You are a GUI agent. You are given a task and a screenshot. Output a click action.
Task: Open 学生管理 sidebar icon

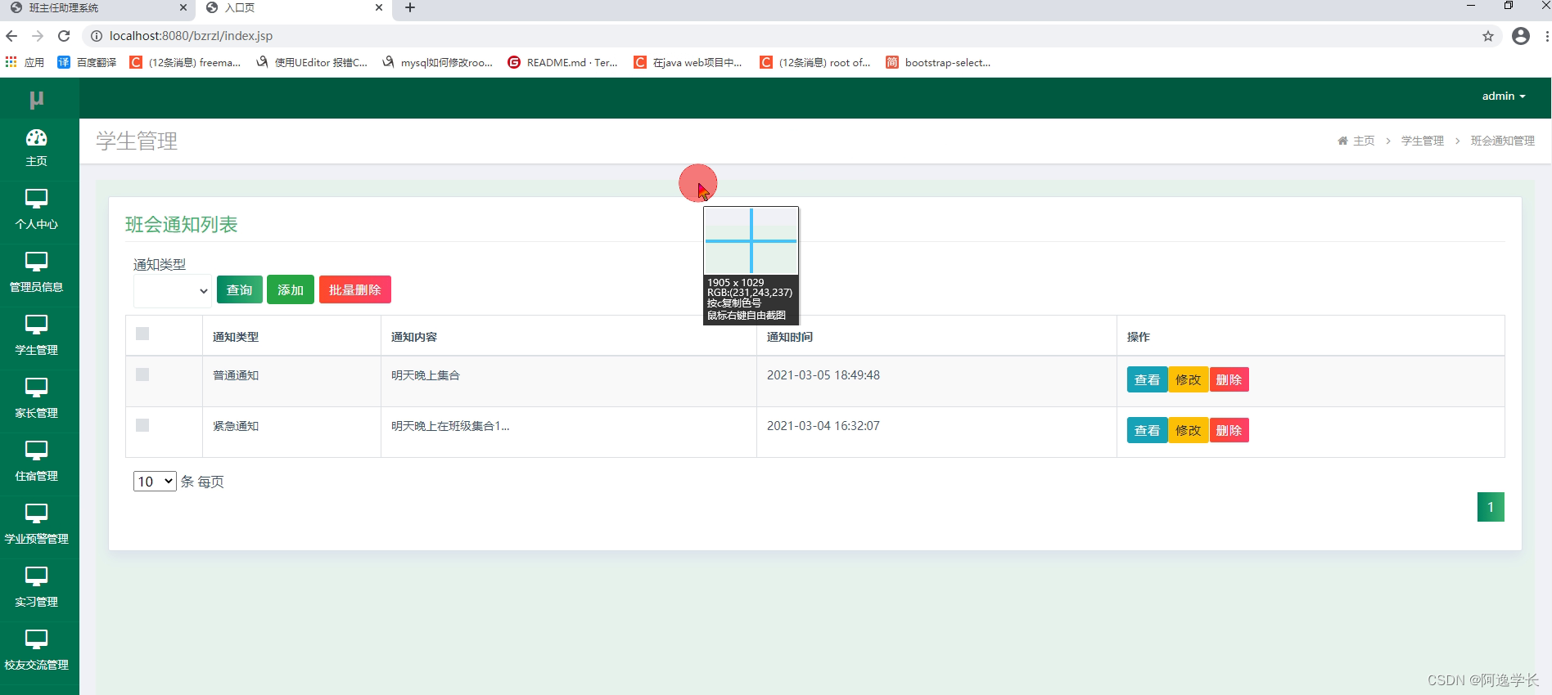(36, 325)
